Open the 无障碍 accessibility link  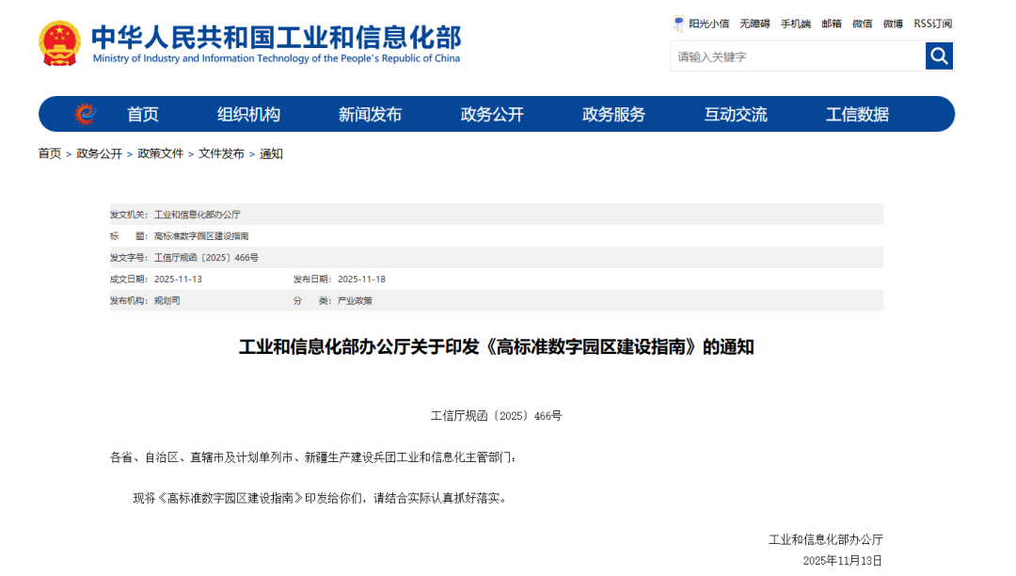[x=754, y=24]
